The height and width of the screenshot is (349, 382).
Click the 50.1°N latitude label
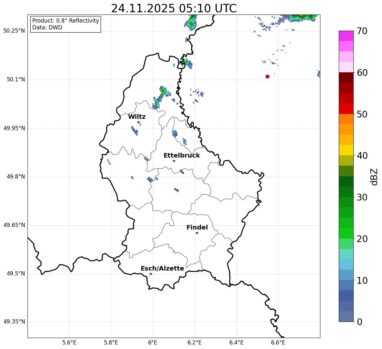coord(16,79)
